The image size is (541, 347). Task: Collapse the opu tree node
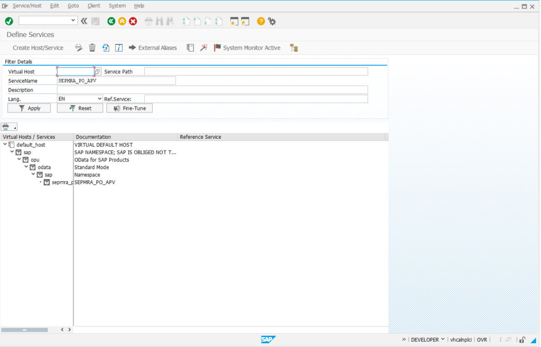pyautogui.click(x=20, y=160)
